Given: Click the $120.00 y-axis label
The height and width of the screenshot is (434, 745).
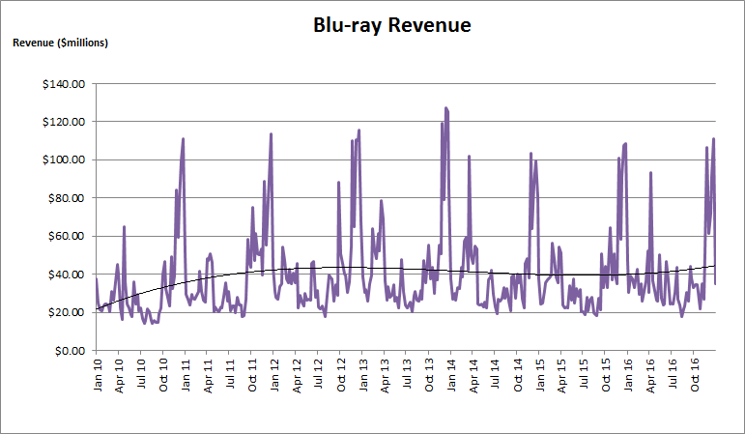Looking at the screenshot, I should [64, 122].
